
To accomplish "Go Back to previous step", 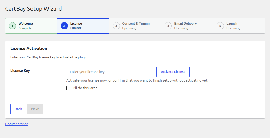I will (18, 109).
